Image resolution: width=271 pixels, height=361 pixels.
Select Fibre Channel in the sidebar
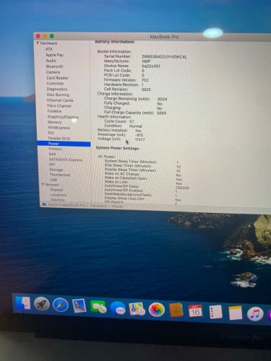pos(59,105)
